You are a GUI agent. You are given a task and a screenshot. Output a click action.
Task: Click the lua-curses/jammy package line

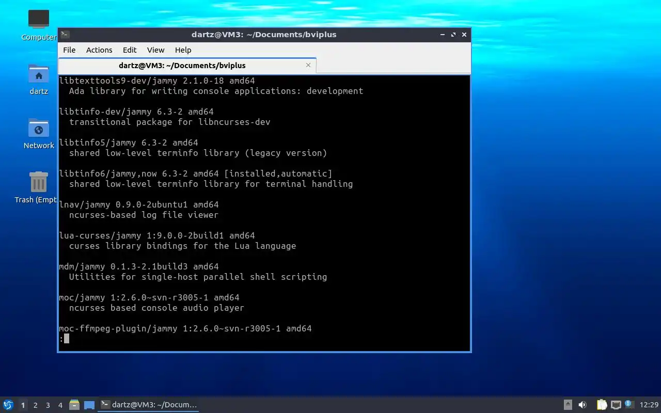(157, 235)
